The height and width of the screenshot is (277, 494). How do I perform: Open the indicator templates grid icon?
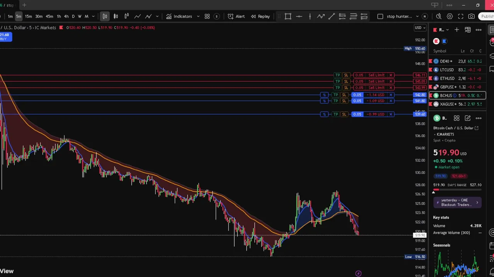tap(207, 16)
